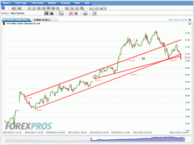Select the US Dollar Index chart tab
The width and height of the screenshot is (194, 145).
[x=17, y=20]
